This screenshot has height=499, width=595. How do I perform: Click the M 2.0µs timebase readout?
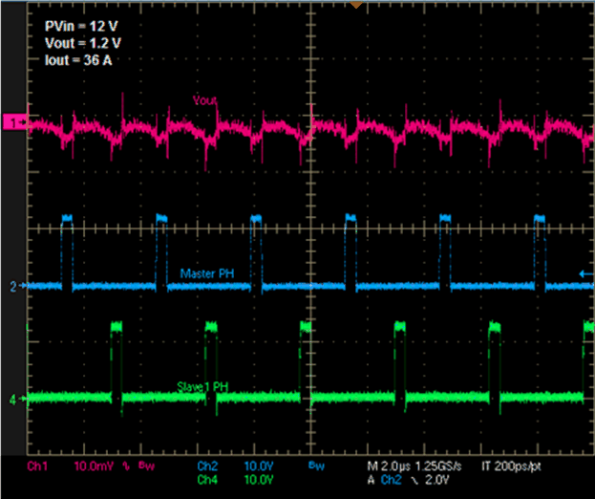[x=390, y=466]
